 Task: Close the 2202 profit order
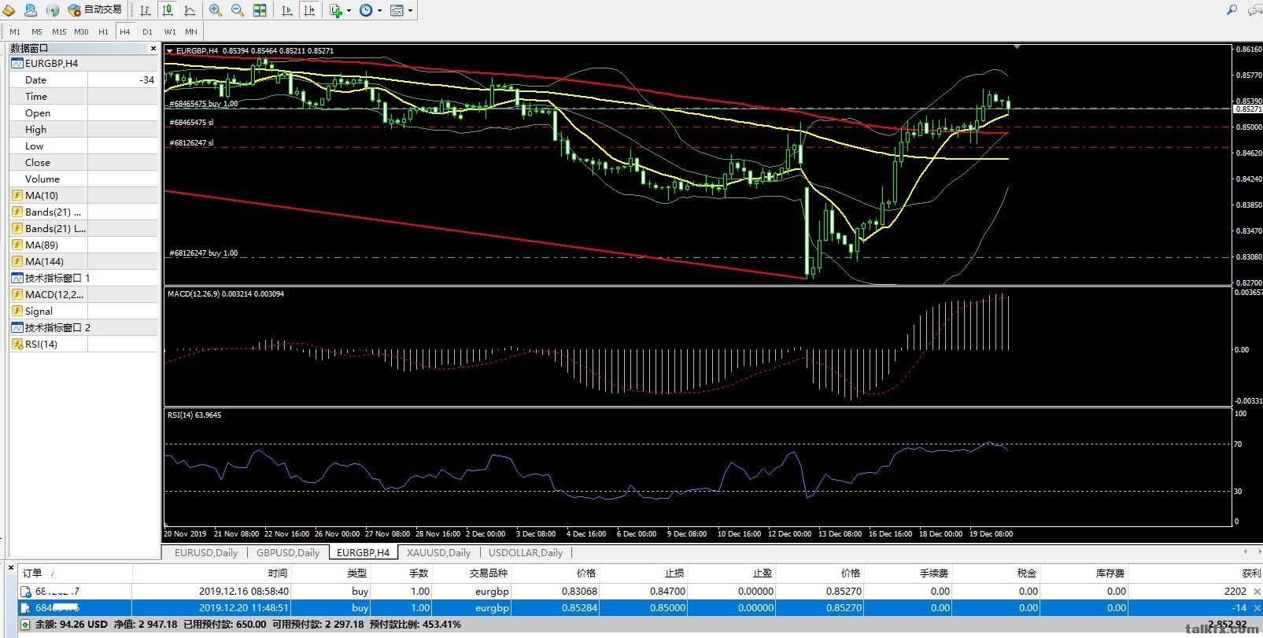pos(1257,591)
